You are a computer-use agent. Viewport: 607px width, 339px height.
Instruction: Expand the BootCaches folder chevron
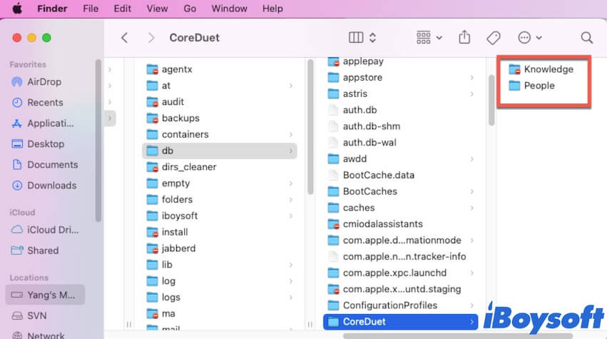tap(472, 191)
